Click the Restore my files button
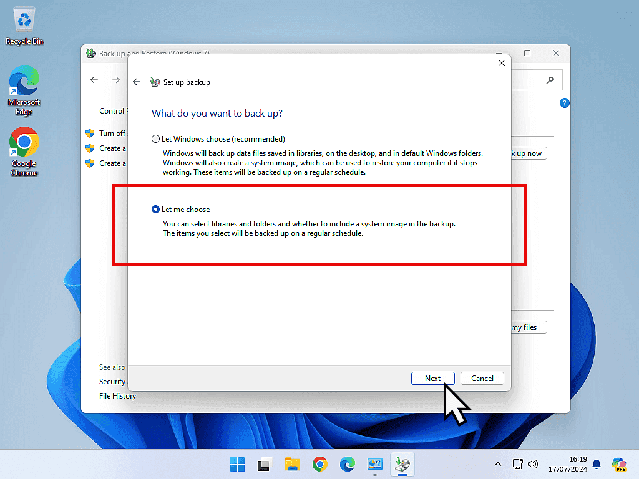 click(x=529, y=327)
